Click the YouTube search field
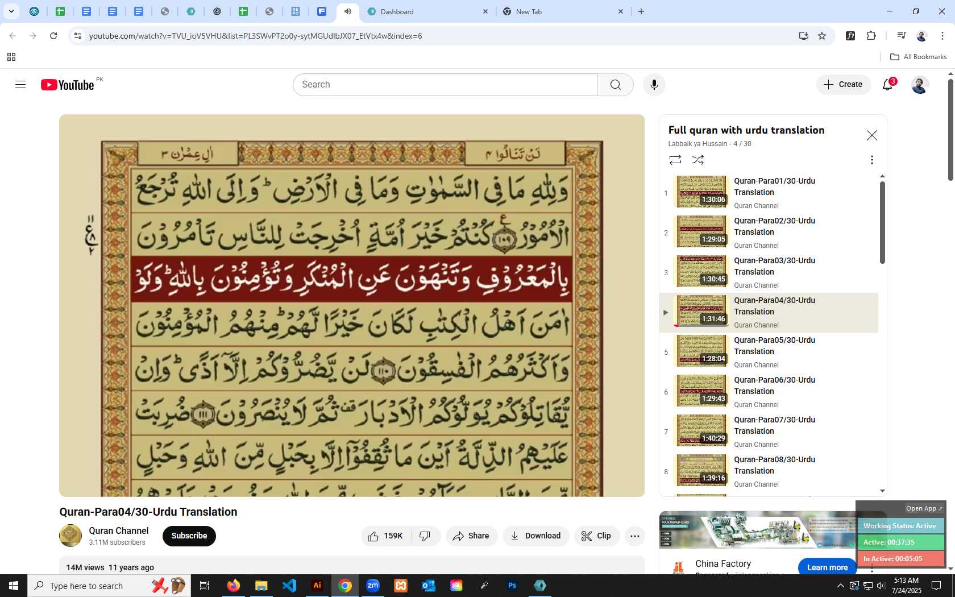Image resolution: width=955 pixels, height=597 pixels. coord(445,85)
